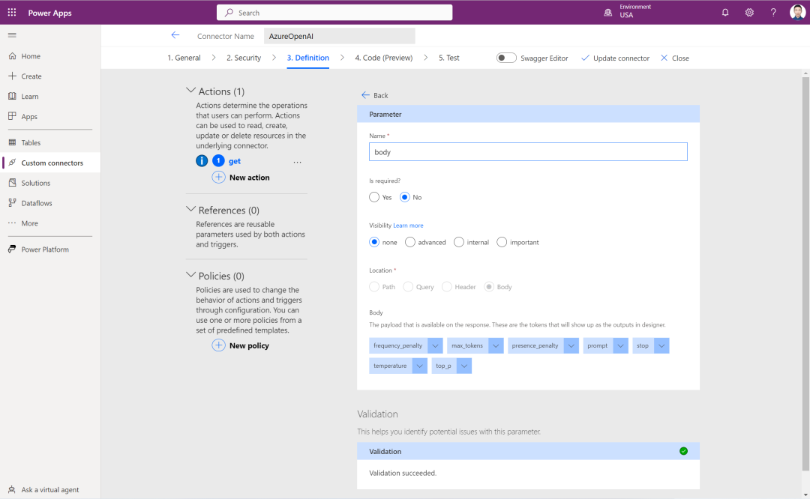The width and height of the screenshot is (810, 499).
Task: Click Back above Parameter panel
Action: tap(374, 95)
